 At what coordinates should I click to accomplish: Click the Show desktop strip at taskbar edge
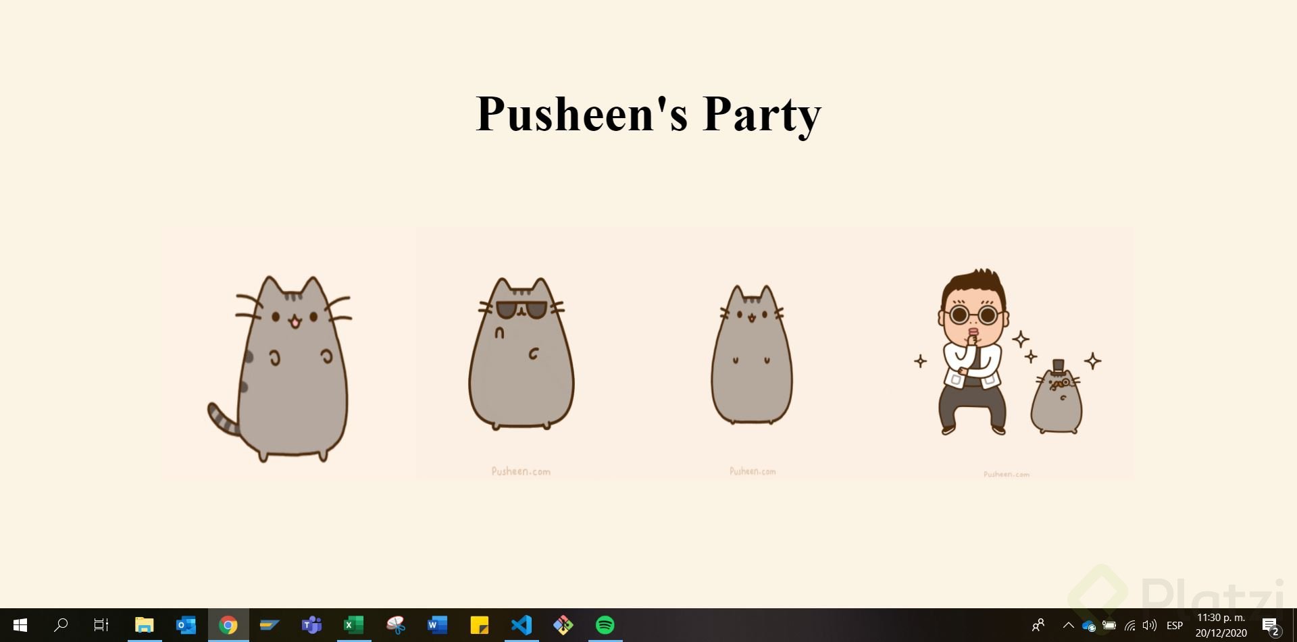pos(1294,625)
